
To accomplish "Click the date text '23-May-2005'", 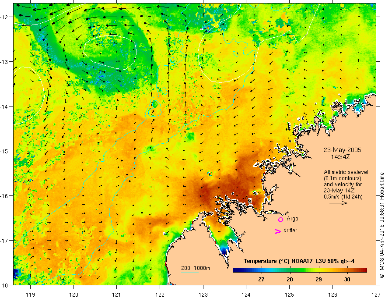I will pos(342,150).
